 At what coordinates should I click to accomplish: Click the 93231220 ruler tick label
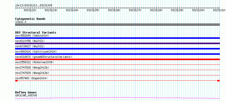pos(30,10)
